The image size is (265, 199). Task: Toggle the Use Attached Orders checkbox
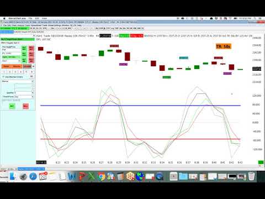click(x=3, y=77)
